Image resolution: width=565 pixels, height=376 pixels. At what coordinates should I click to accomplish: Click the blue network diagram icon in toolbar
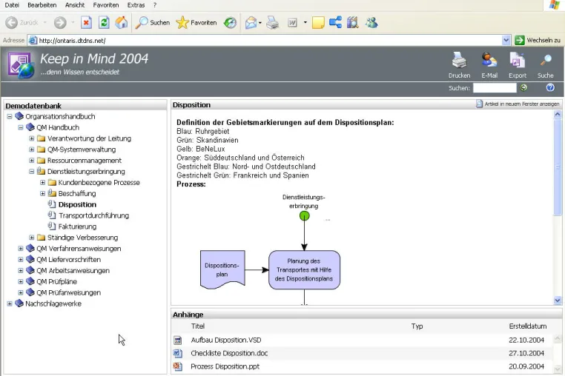point(335,22)
